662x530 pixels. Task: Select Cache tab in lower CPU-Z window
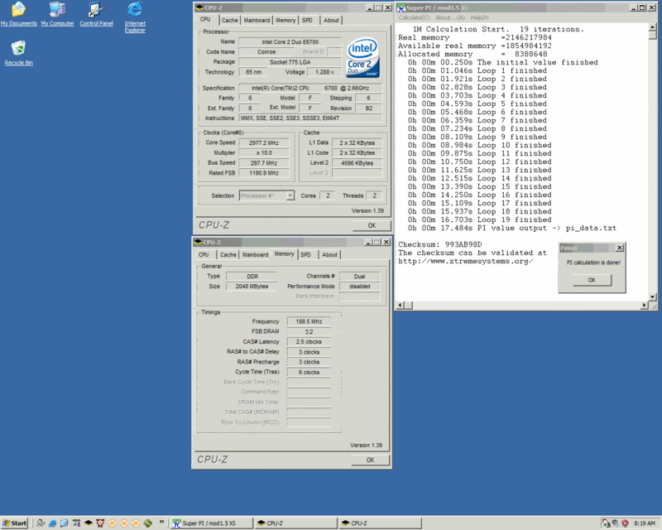coord(228,255)
